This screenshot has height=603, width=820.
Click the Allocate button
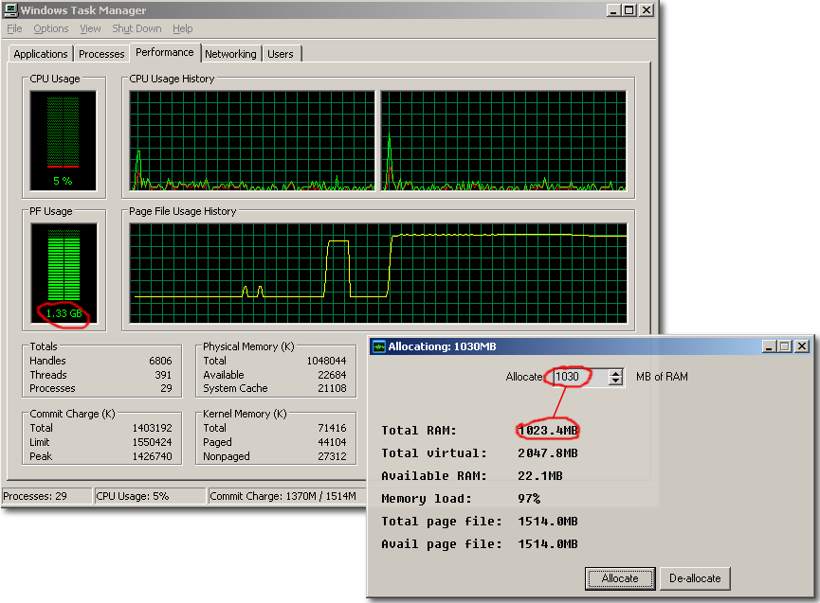(x=620, y=578)
